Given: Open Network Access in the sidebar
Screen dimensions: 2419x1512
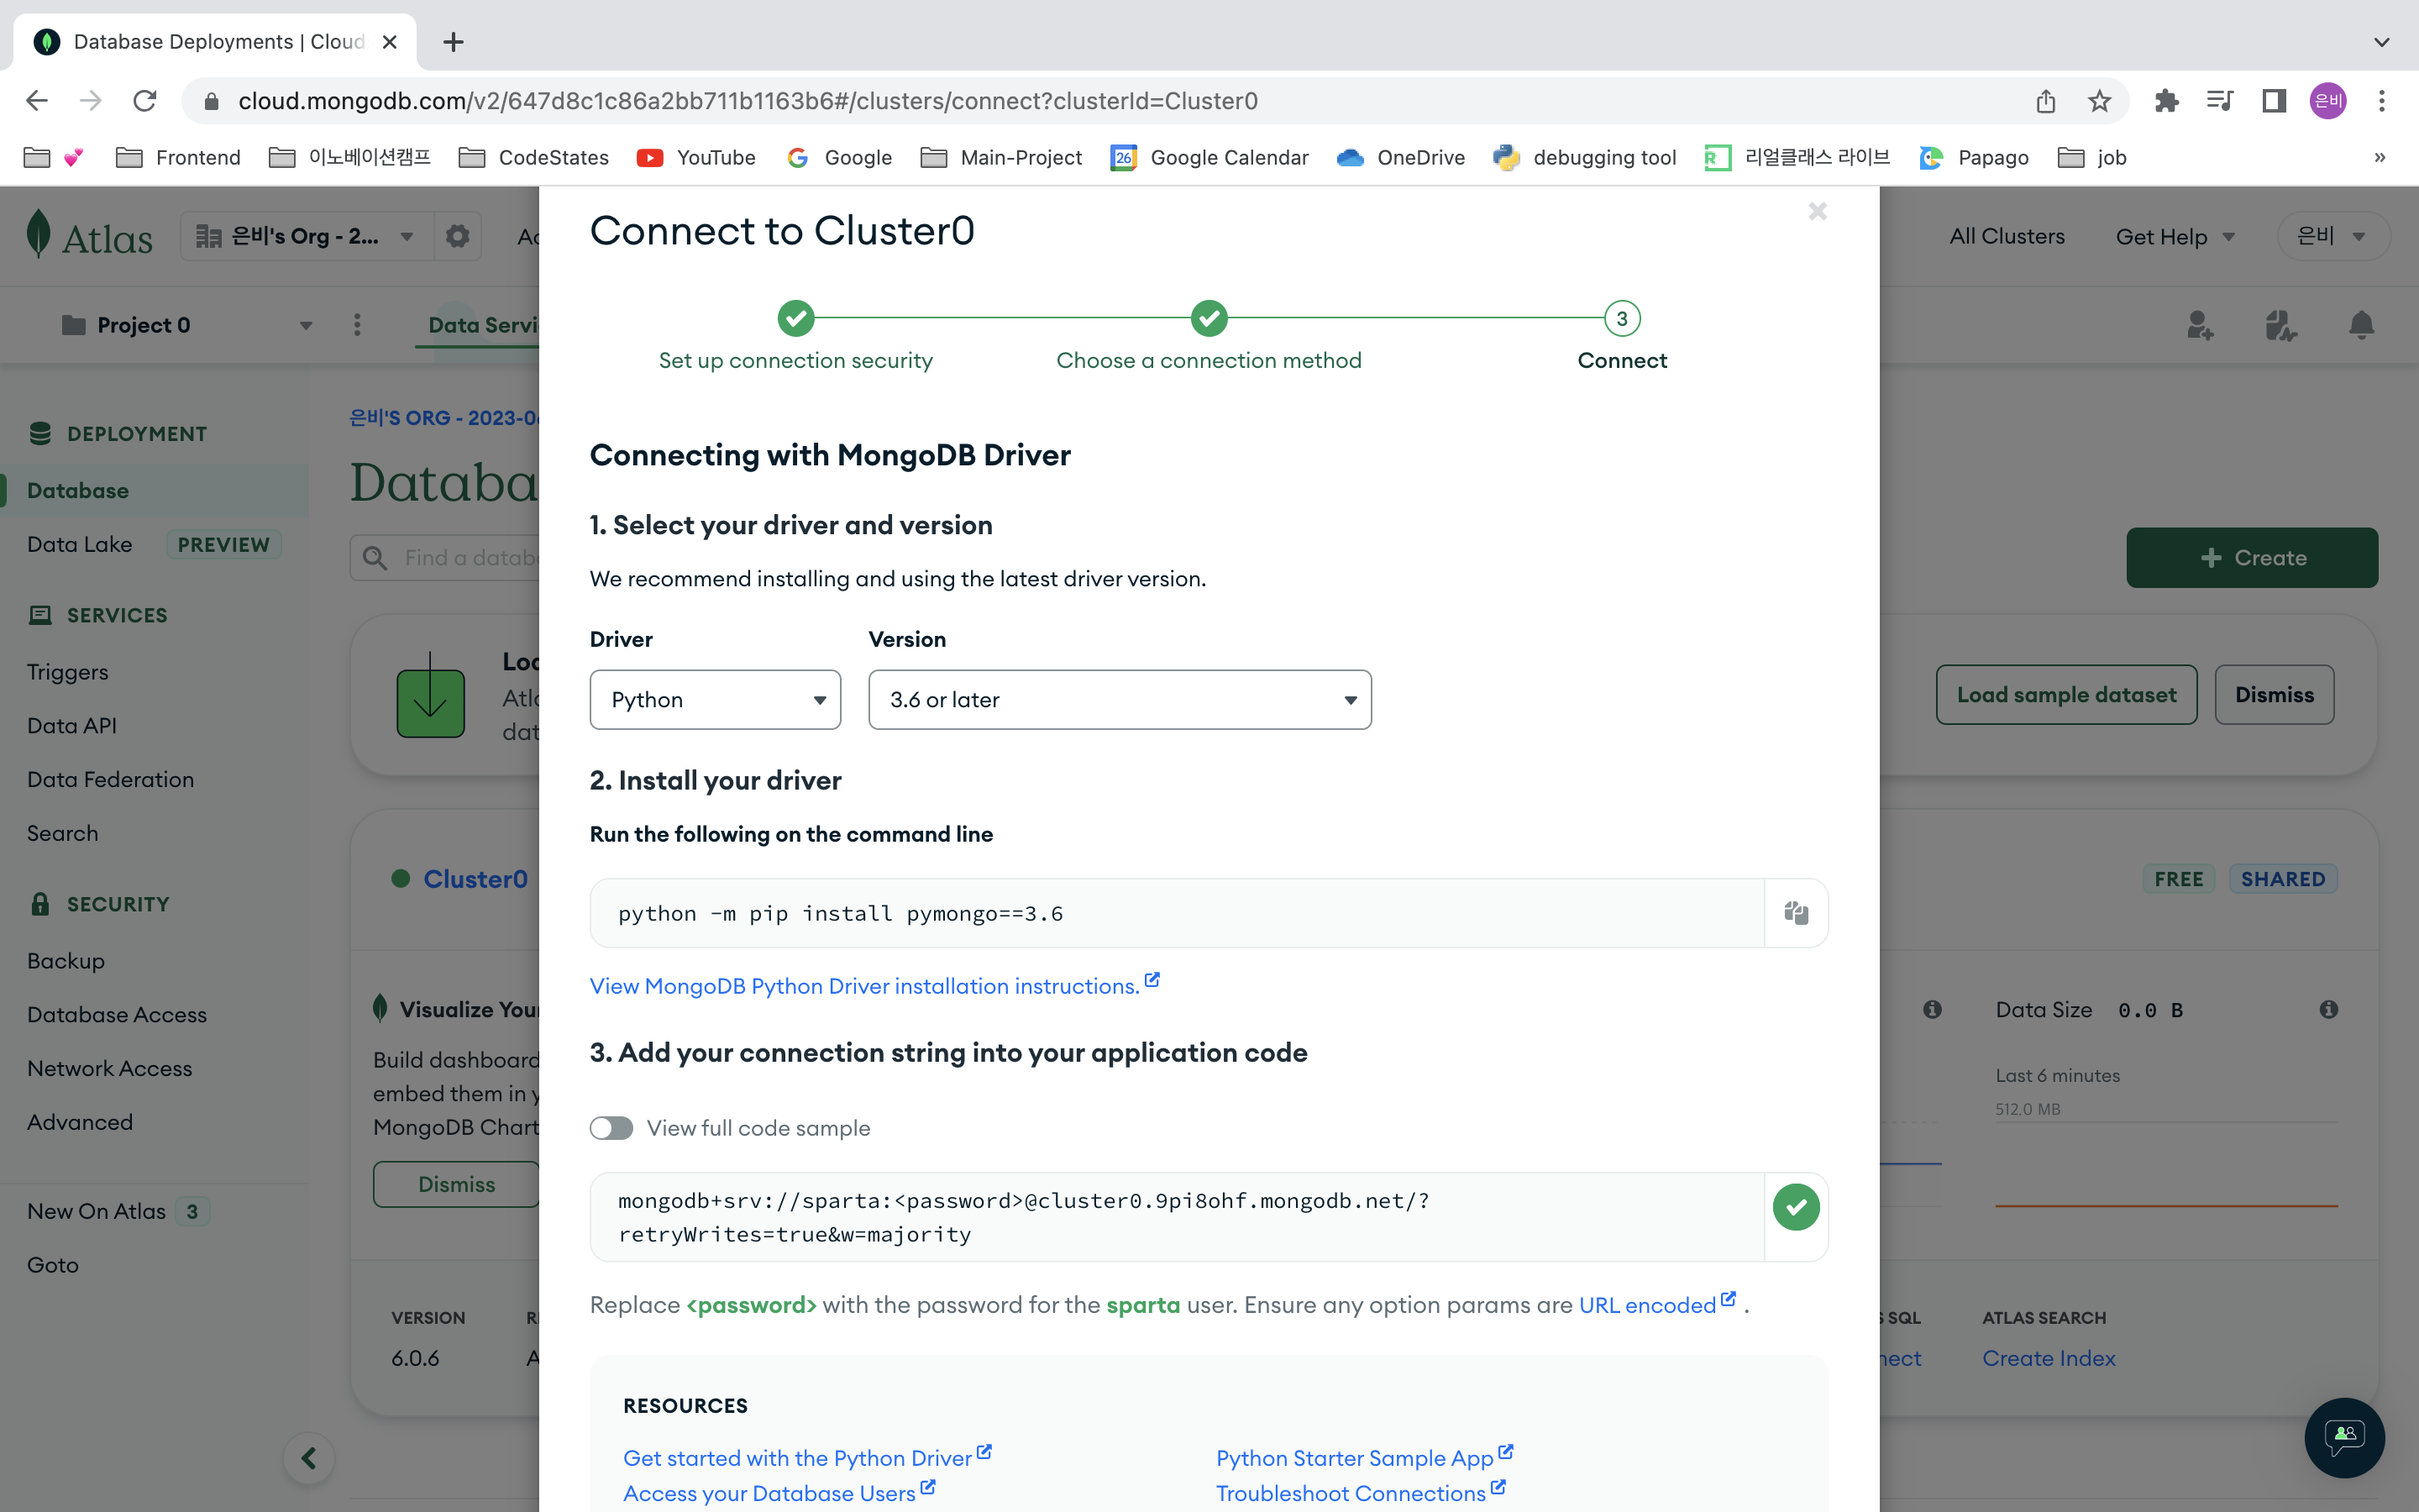Looking at the screenshot, I should [109, 1068].
